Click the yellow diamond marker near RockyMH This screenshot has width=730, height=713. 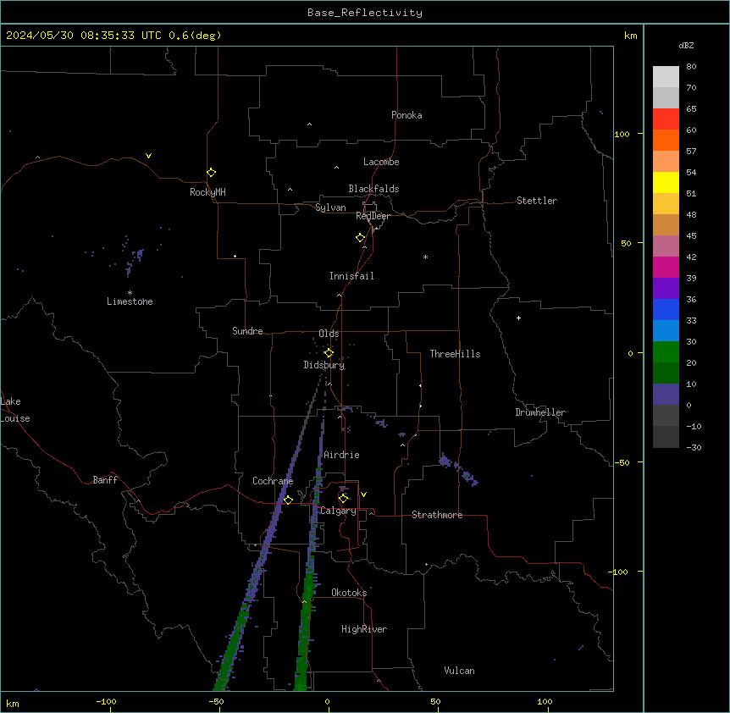click(x=211, y=173)
